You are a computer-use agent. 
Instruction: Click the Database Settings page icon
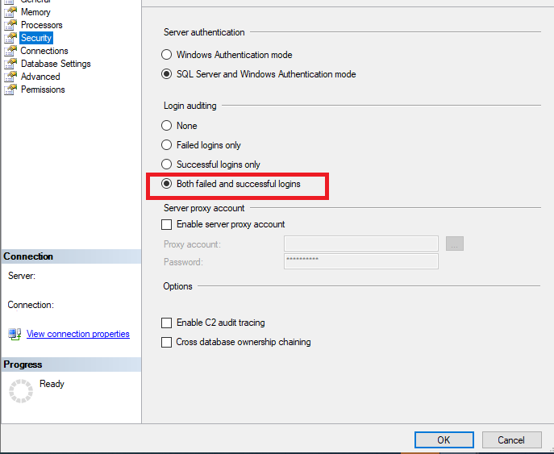pos(10,64)
